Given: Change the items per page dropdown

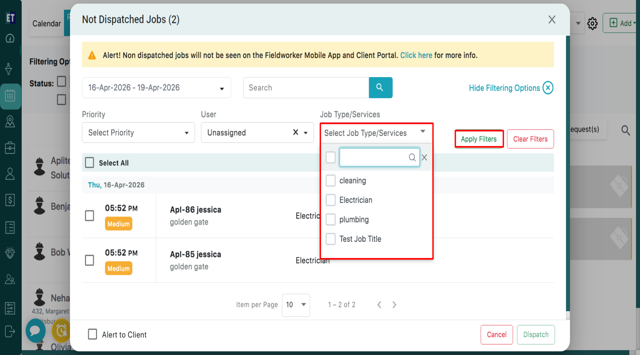Looking at the screenshot, I should click(295, 305).
